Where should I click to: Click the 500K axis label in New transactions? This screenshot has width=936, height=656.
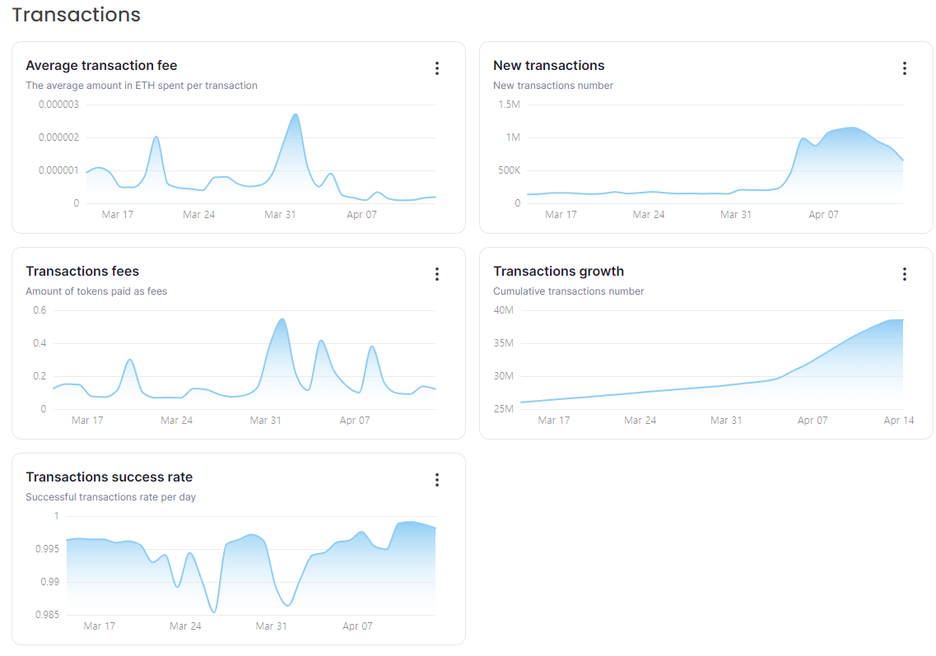(x=510, y=170)
